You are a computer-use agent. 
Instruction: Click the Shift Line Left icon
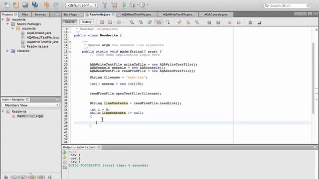pos(209,22)
